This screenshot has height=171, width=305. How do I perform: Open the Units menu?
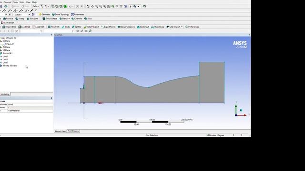coord(22,2)
